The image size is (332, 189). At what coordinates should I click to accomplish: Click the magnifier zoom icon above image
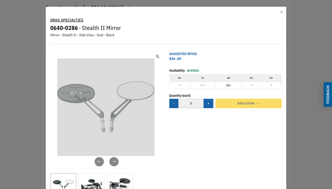pyautogui.click(x=158, y=56)
